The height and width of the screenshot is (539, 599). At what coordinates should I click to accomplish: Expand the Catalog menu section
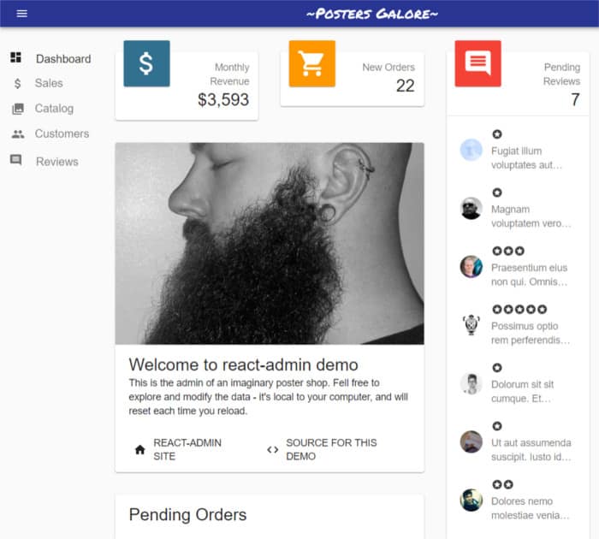[x=50, y=109]
